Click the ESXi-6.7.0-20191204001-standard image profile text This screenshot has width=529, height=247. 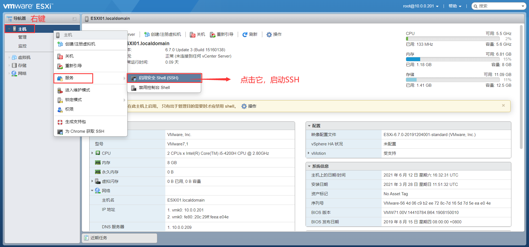point(430,135)
